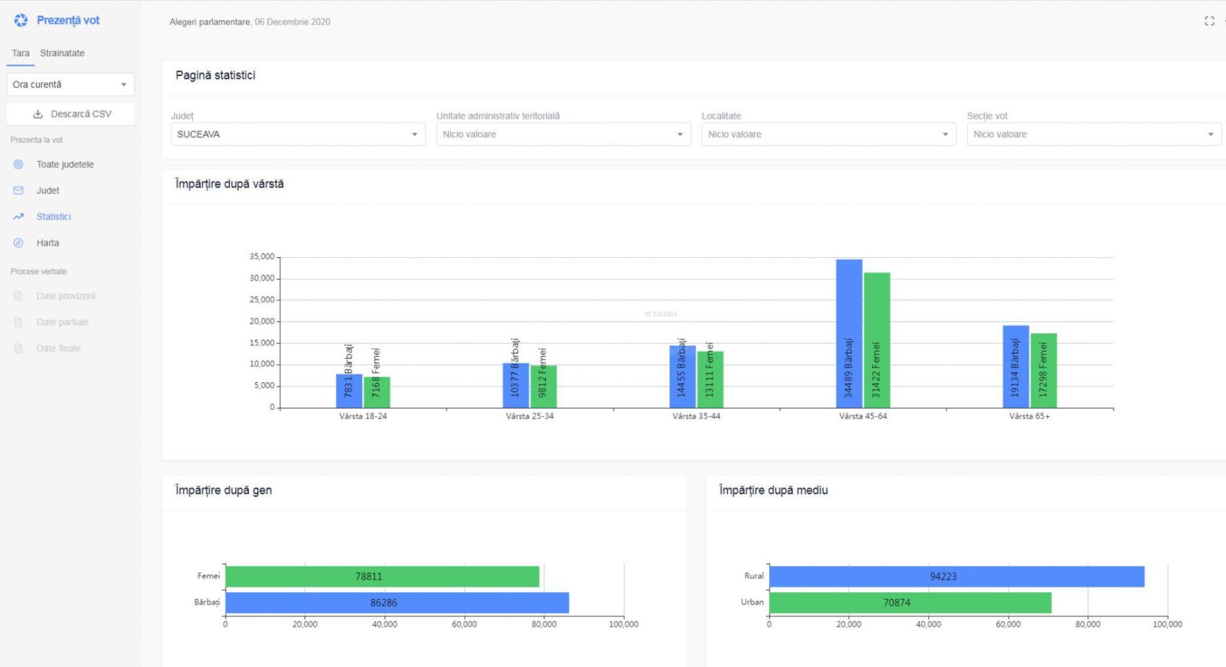Click the fullscreen icon in top right
The image size is (1226, 667).
[1209, 21]
